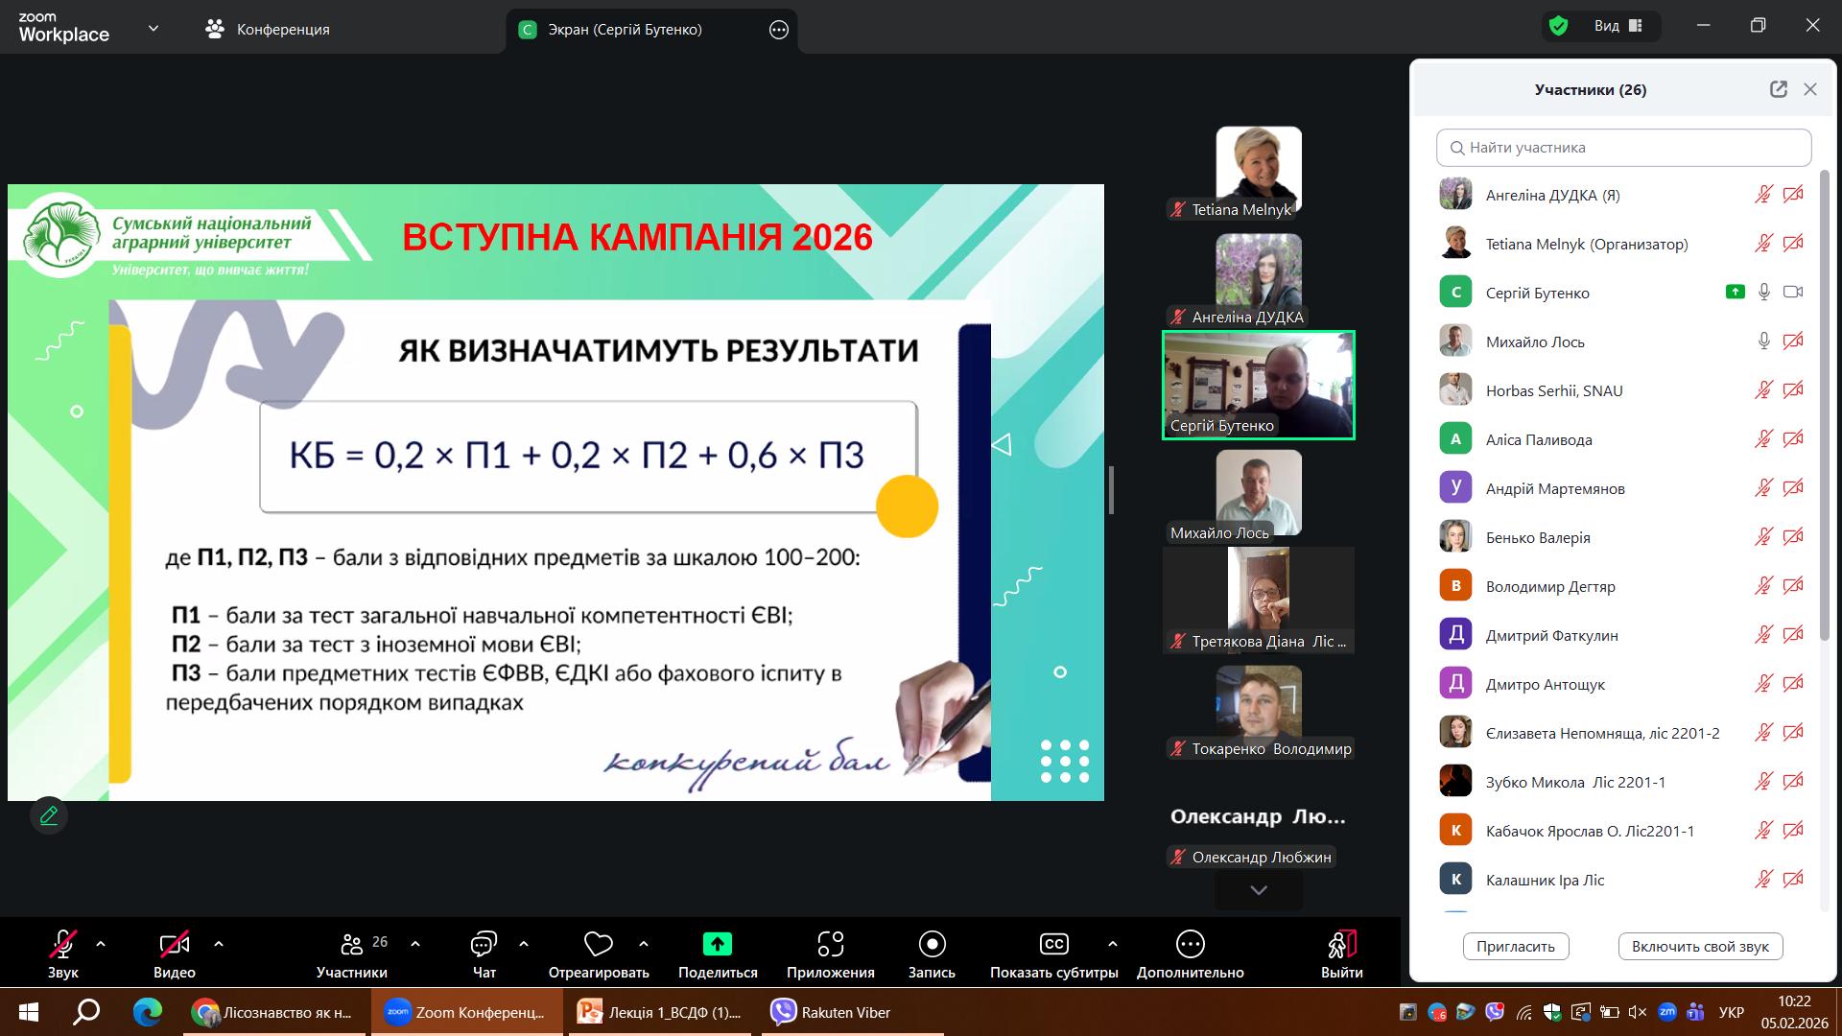Click the Record icon

(x=932, y=945)
